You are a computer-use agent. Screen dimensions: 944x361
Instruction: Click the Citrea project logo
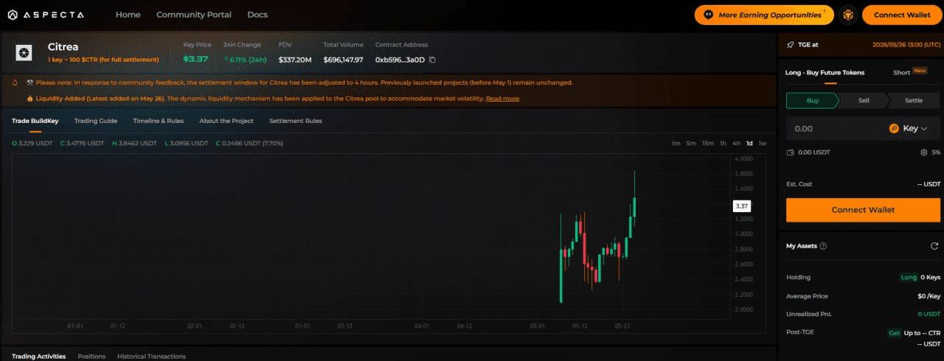[x=24, y=52]
